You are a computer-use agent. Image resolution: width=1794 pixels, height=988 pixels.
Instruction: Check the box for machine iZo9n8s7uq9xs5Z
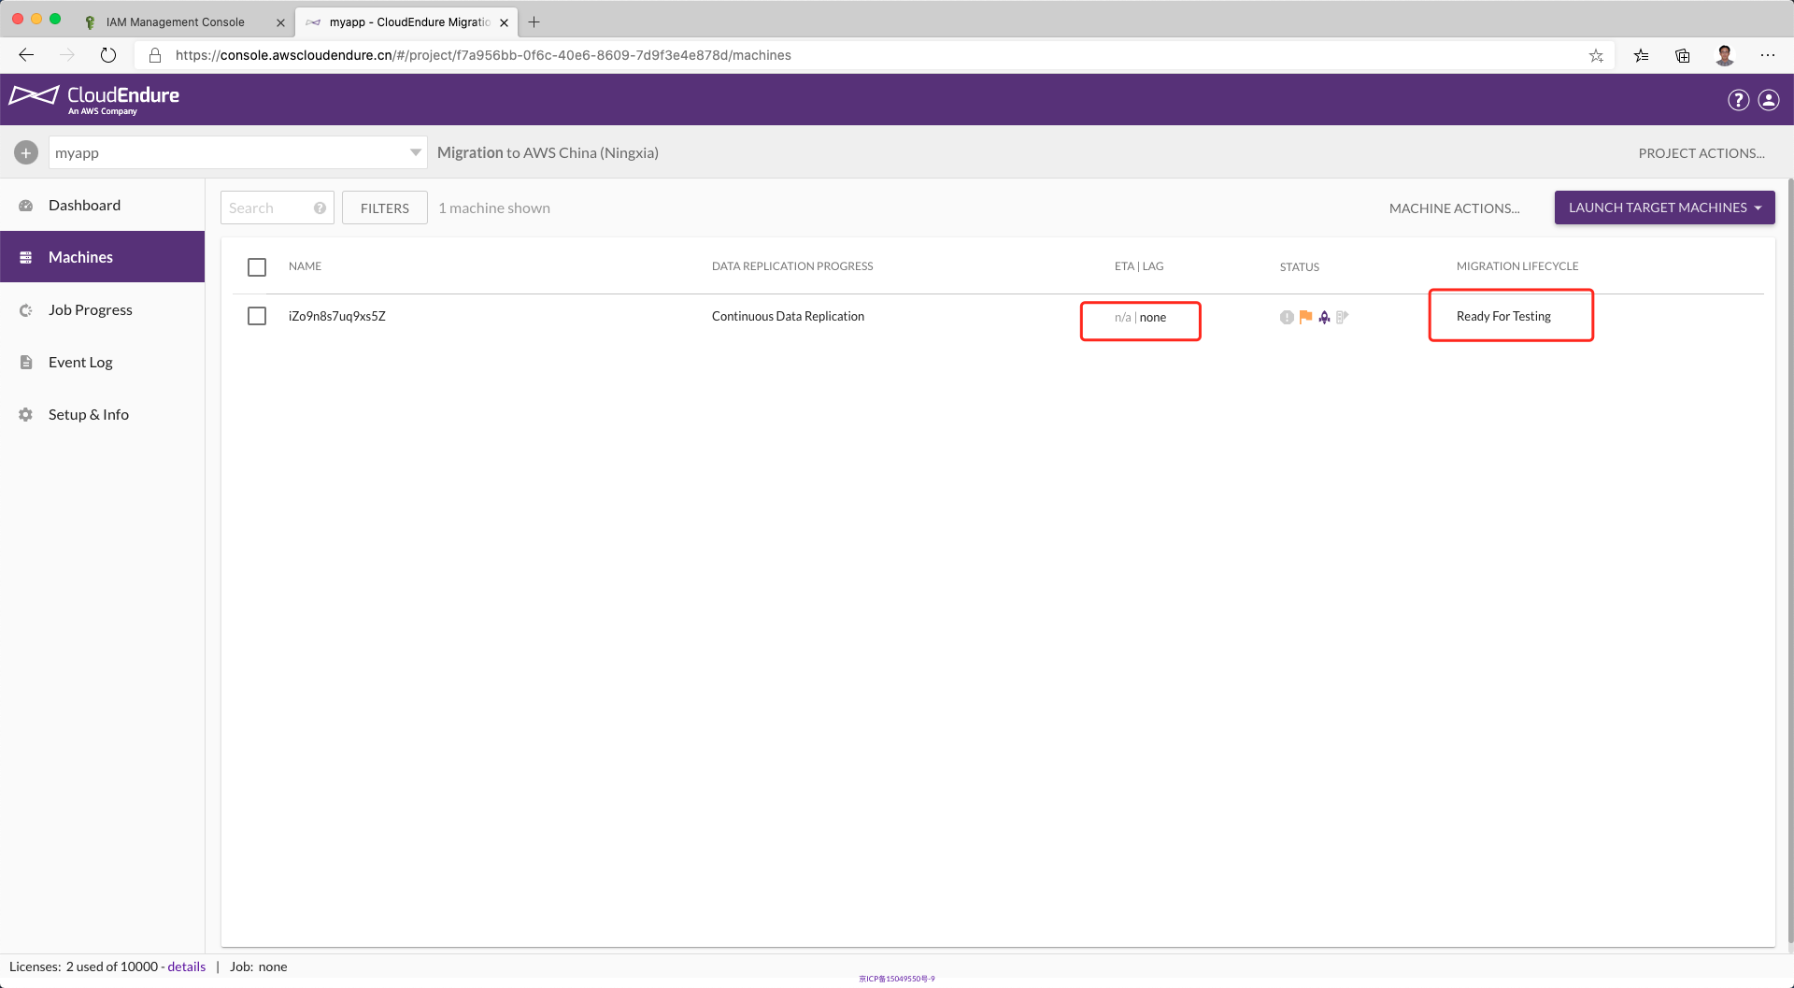pyautogui.click(x=257, y=316)
